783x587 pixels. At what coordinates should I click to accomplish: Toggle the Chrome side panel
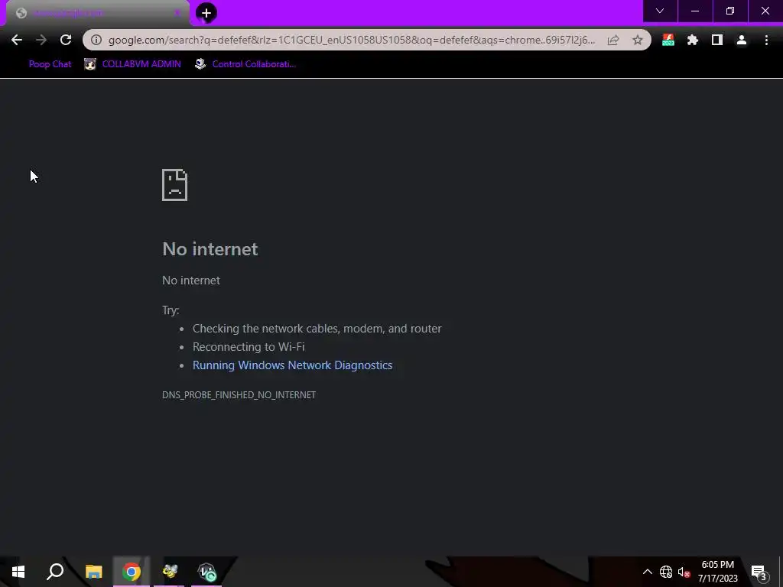pos(717,40)
